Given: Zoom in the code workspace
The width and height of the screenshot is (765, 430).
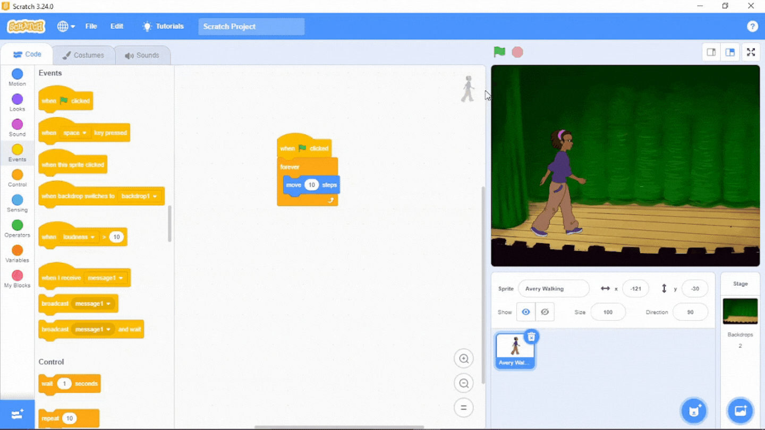Looking at the screenshot, I should (x=464, y=359).
